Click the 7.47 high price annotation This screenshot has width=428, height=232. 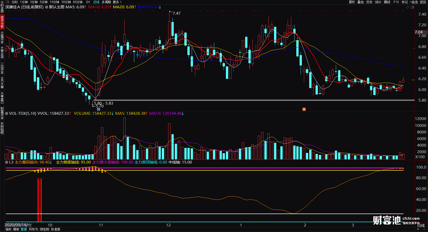coord(177,13)
